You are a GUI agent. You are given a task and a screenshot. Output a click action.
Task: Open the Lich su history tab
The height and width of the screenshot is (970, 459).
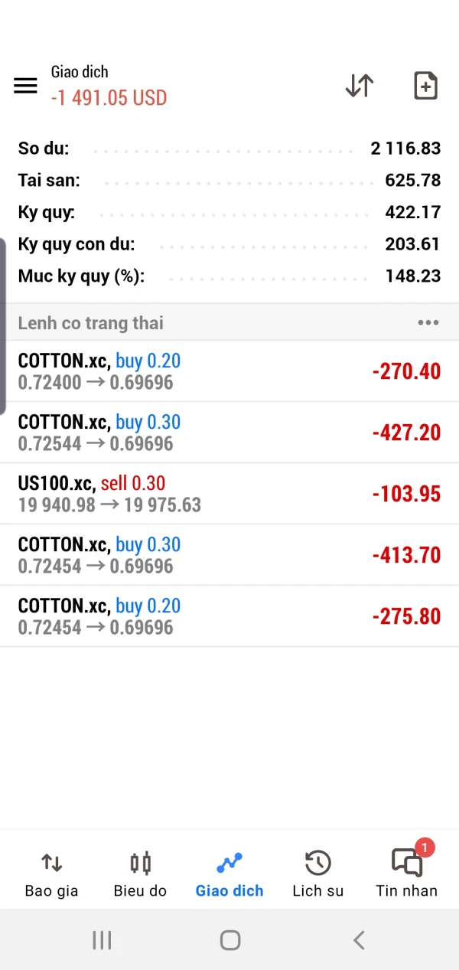click(317, 874)
